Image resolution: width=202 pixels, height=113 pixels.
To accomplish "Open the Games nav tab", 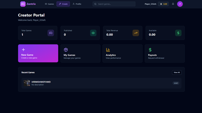I will click(x=49, y=4).
